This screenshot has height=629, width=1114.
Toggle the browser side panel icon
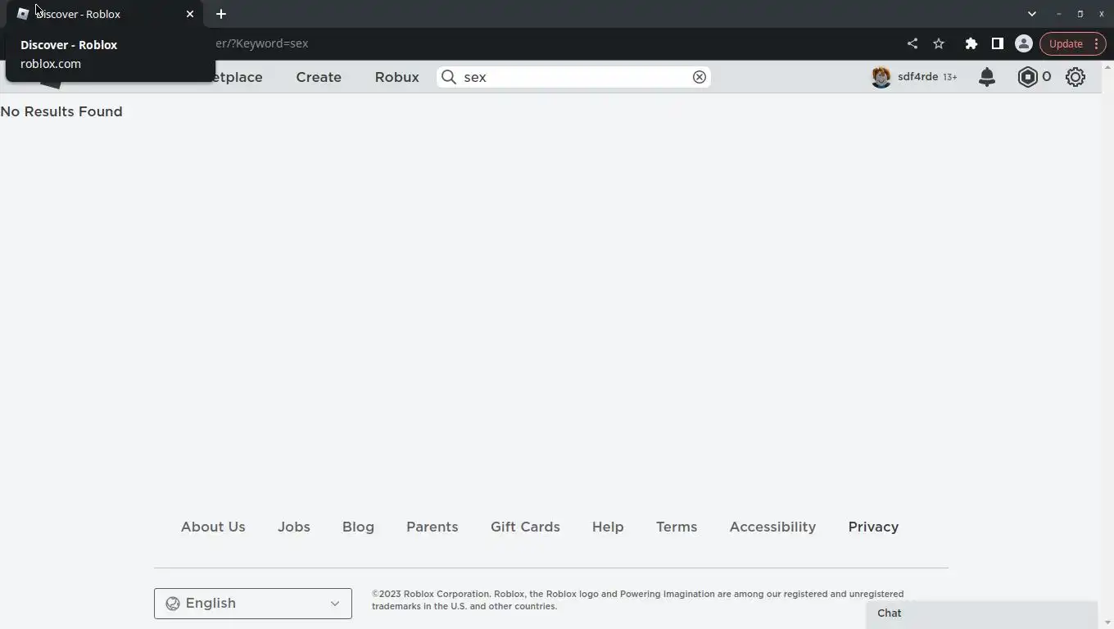997,43
